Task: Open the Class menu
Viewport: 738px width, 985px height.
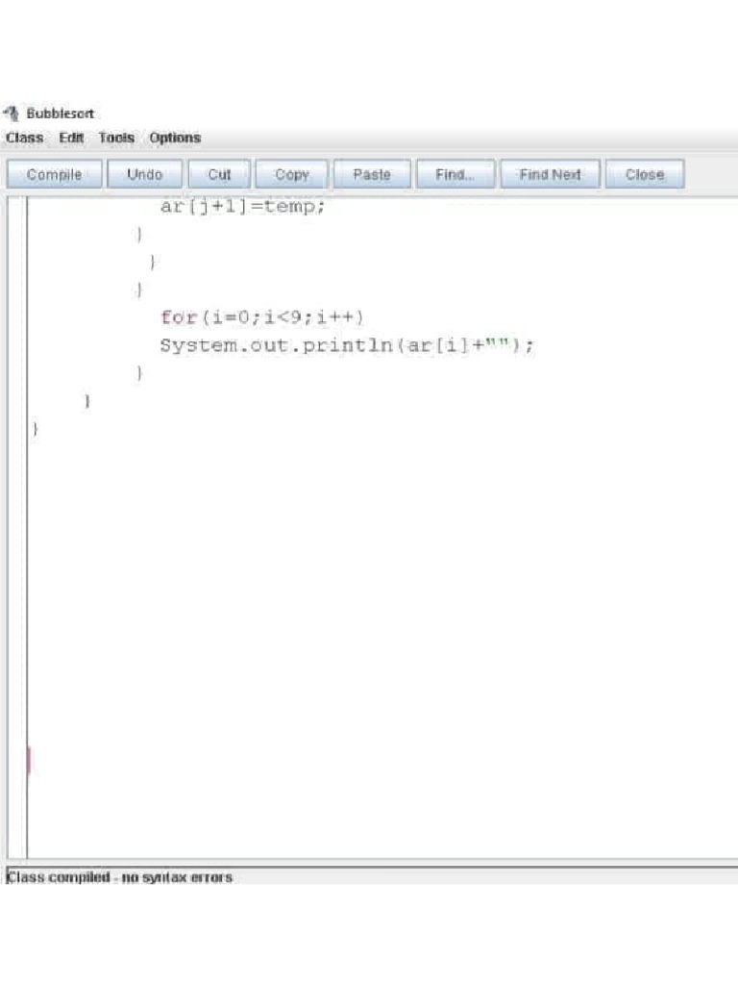Action: [24, 138]
